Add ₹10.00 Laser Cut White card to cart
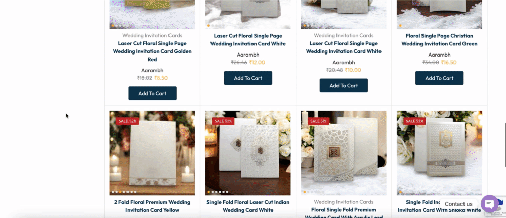 pos(344,85)
